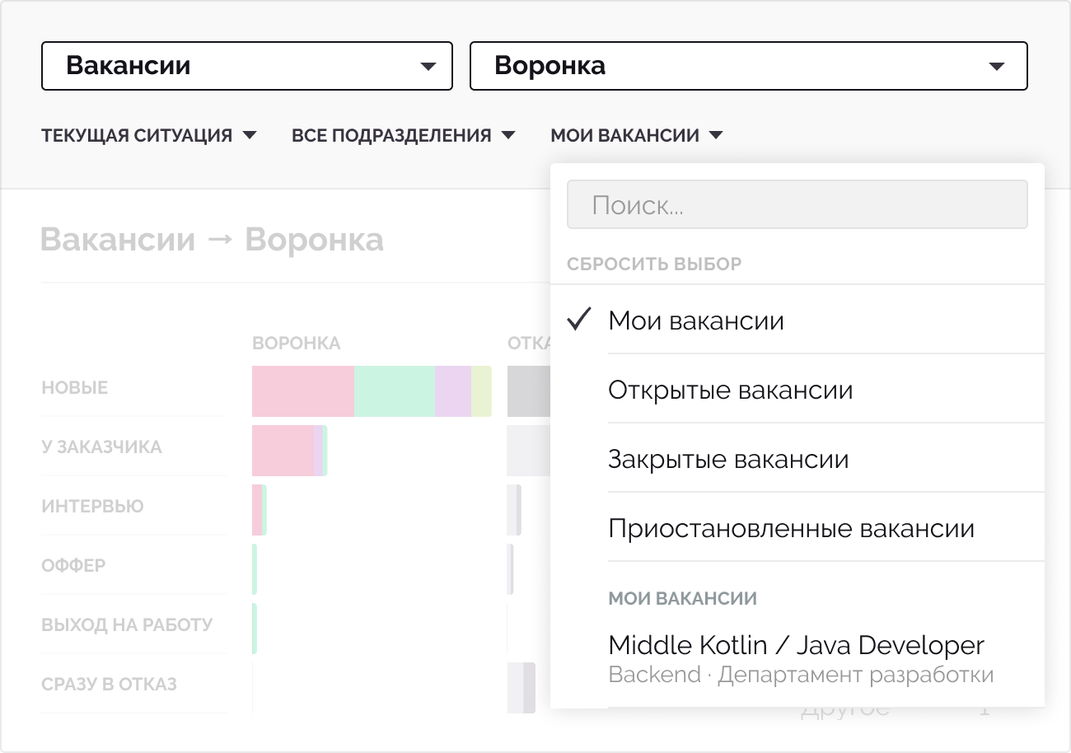
Task: Click the gray Сразу в отказ bar
Action: coord(521,688)
